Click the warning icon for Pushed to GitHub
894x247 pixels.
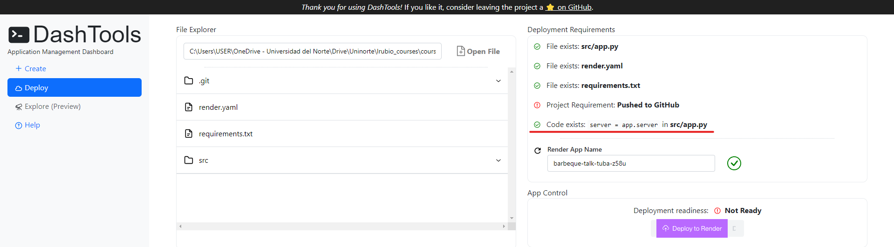click(x=537, y=105)
